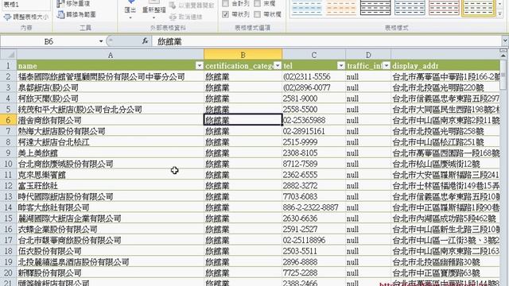
Task: Select cell 柯達大飯店台北松江
Action: (x=111, y=142)
